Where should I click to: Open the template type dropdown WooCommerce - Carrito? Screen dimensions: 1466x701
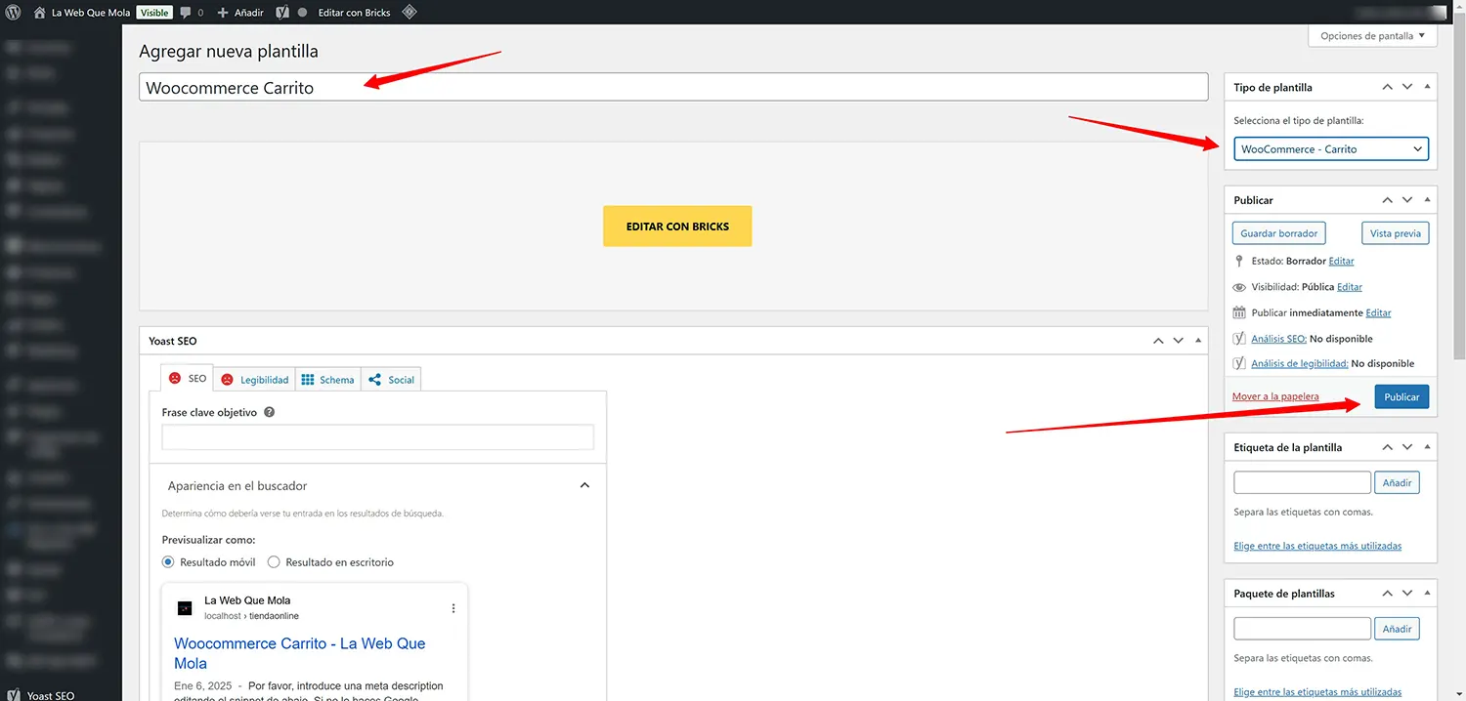point(1331,149)
